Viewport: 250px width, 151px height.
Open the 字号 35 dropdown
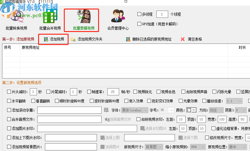167,110
